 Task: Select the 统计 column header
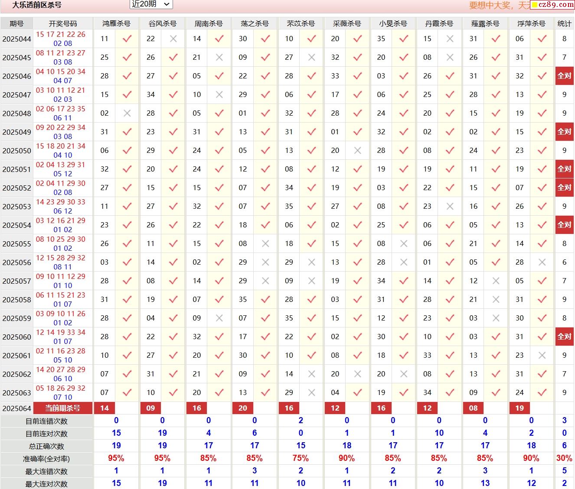564,23
